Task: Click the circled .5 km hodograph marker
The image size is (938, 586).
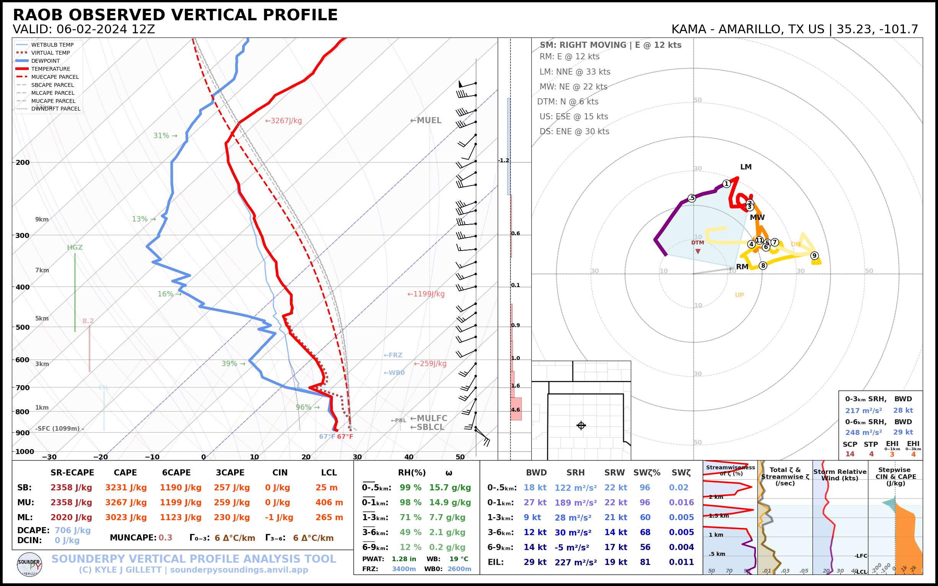Action: [x=692, y=198]
